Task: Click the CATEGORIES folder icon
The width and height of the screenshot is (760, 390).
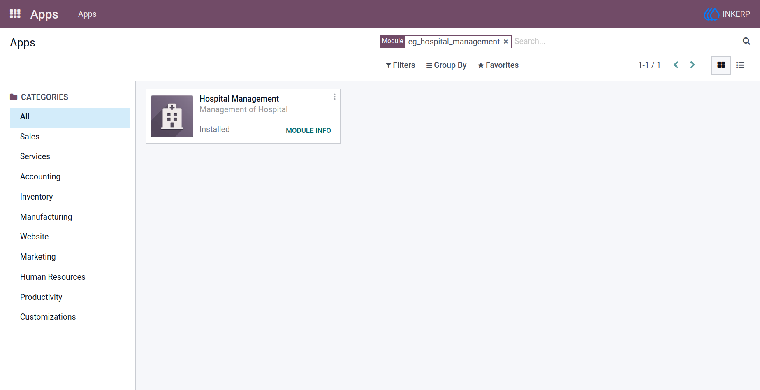Action: click(14, 97)
